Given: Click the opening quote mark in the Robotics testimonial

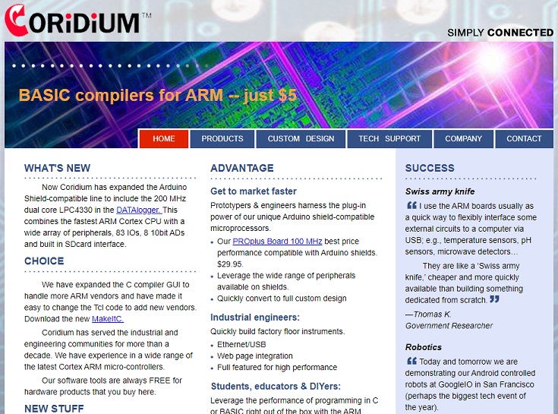Looking at the screenshot, I should (411, 361).
